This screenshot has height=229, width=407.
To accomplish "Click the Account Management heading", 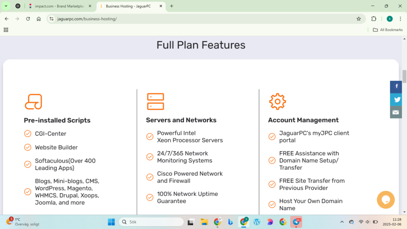I will [303, 120].
